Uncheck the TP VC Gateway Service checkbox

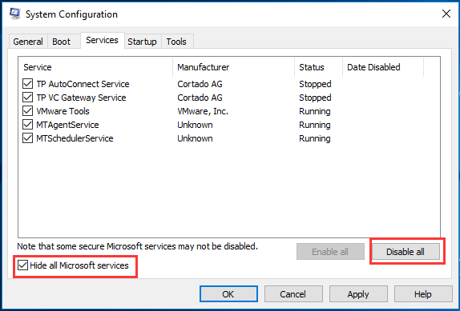point(27,98)
